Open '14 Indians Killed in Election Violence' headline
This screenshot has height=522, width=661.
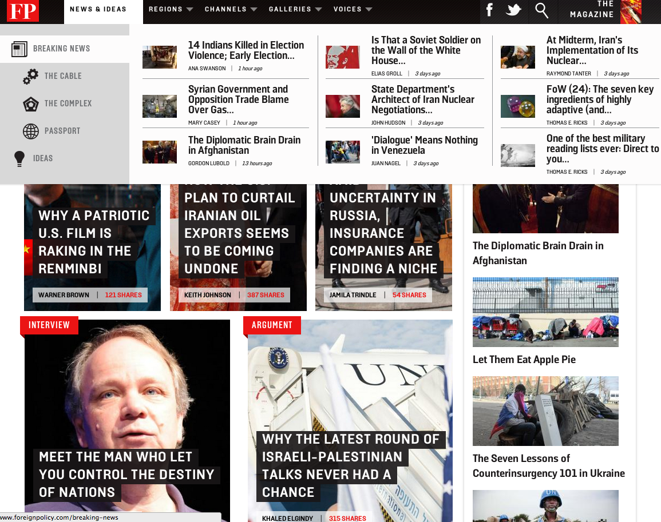pyautogui.click(x=246, y=50)
